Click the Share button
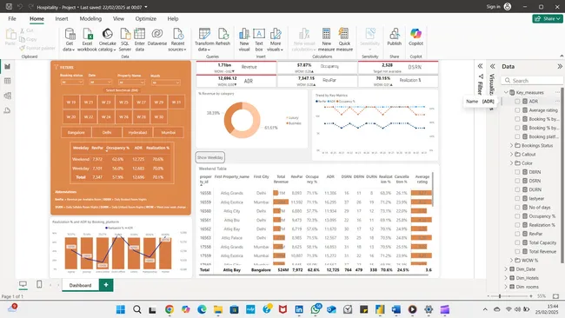The width and height of the screenshot is (565, 318). (548, 19)
